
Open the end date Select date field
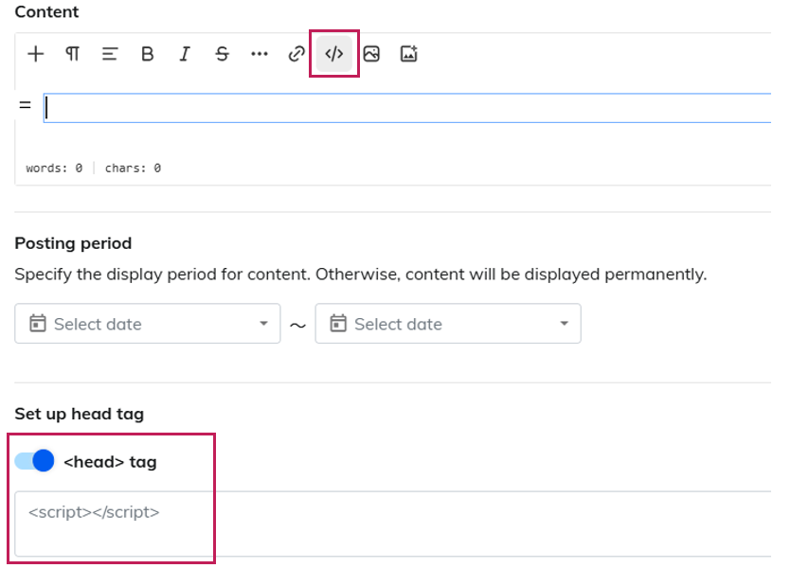point(440,324)
